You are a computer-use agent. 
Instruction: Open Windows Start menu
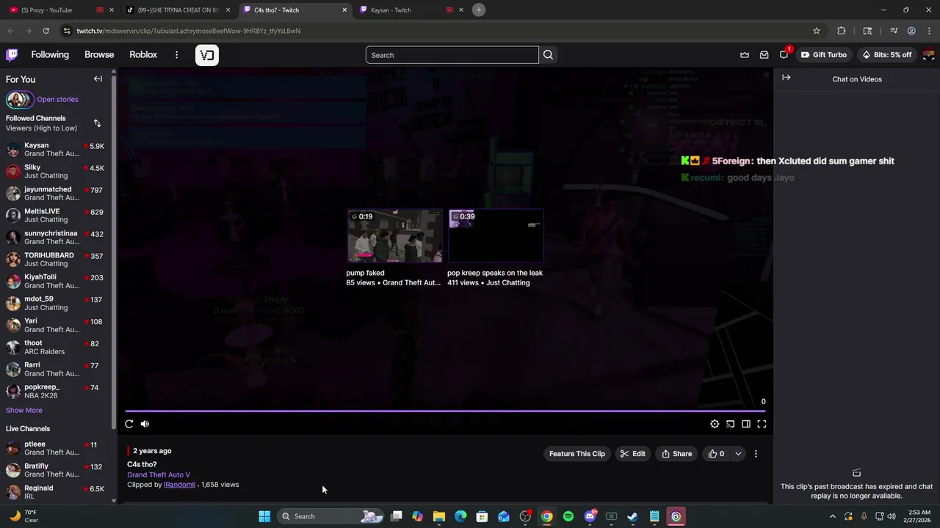[x=264, y=516]
